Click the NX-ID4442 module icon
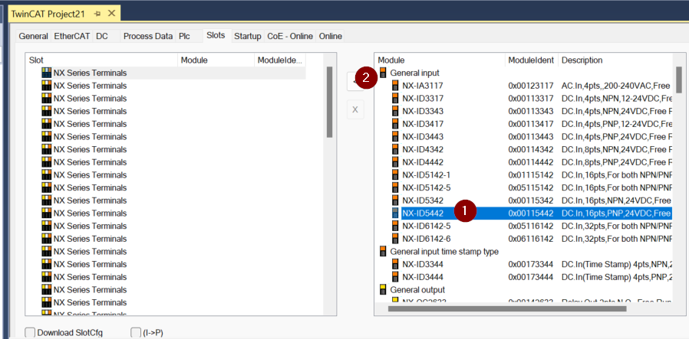Image resolution: width=689 pixels, height=339 pixels. tap(395, 162)
